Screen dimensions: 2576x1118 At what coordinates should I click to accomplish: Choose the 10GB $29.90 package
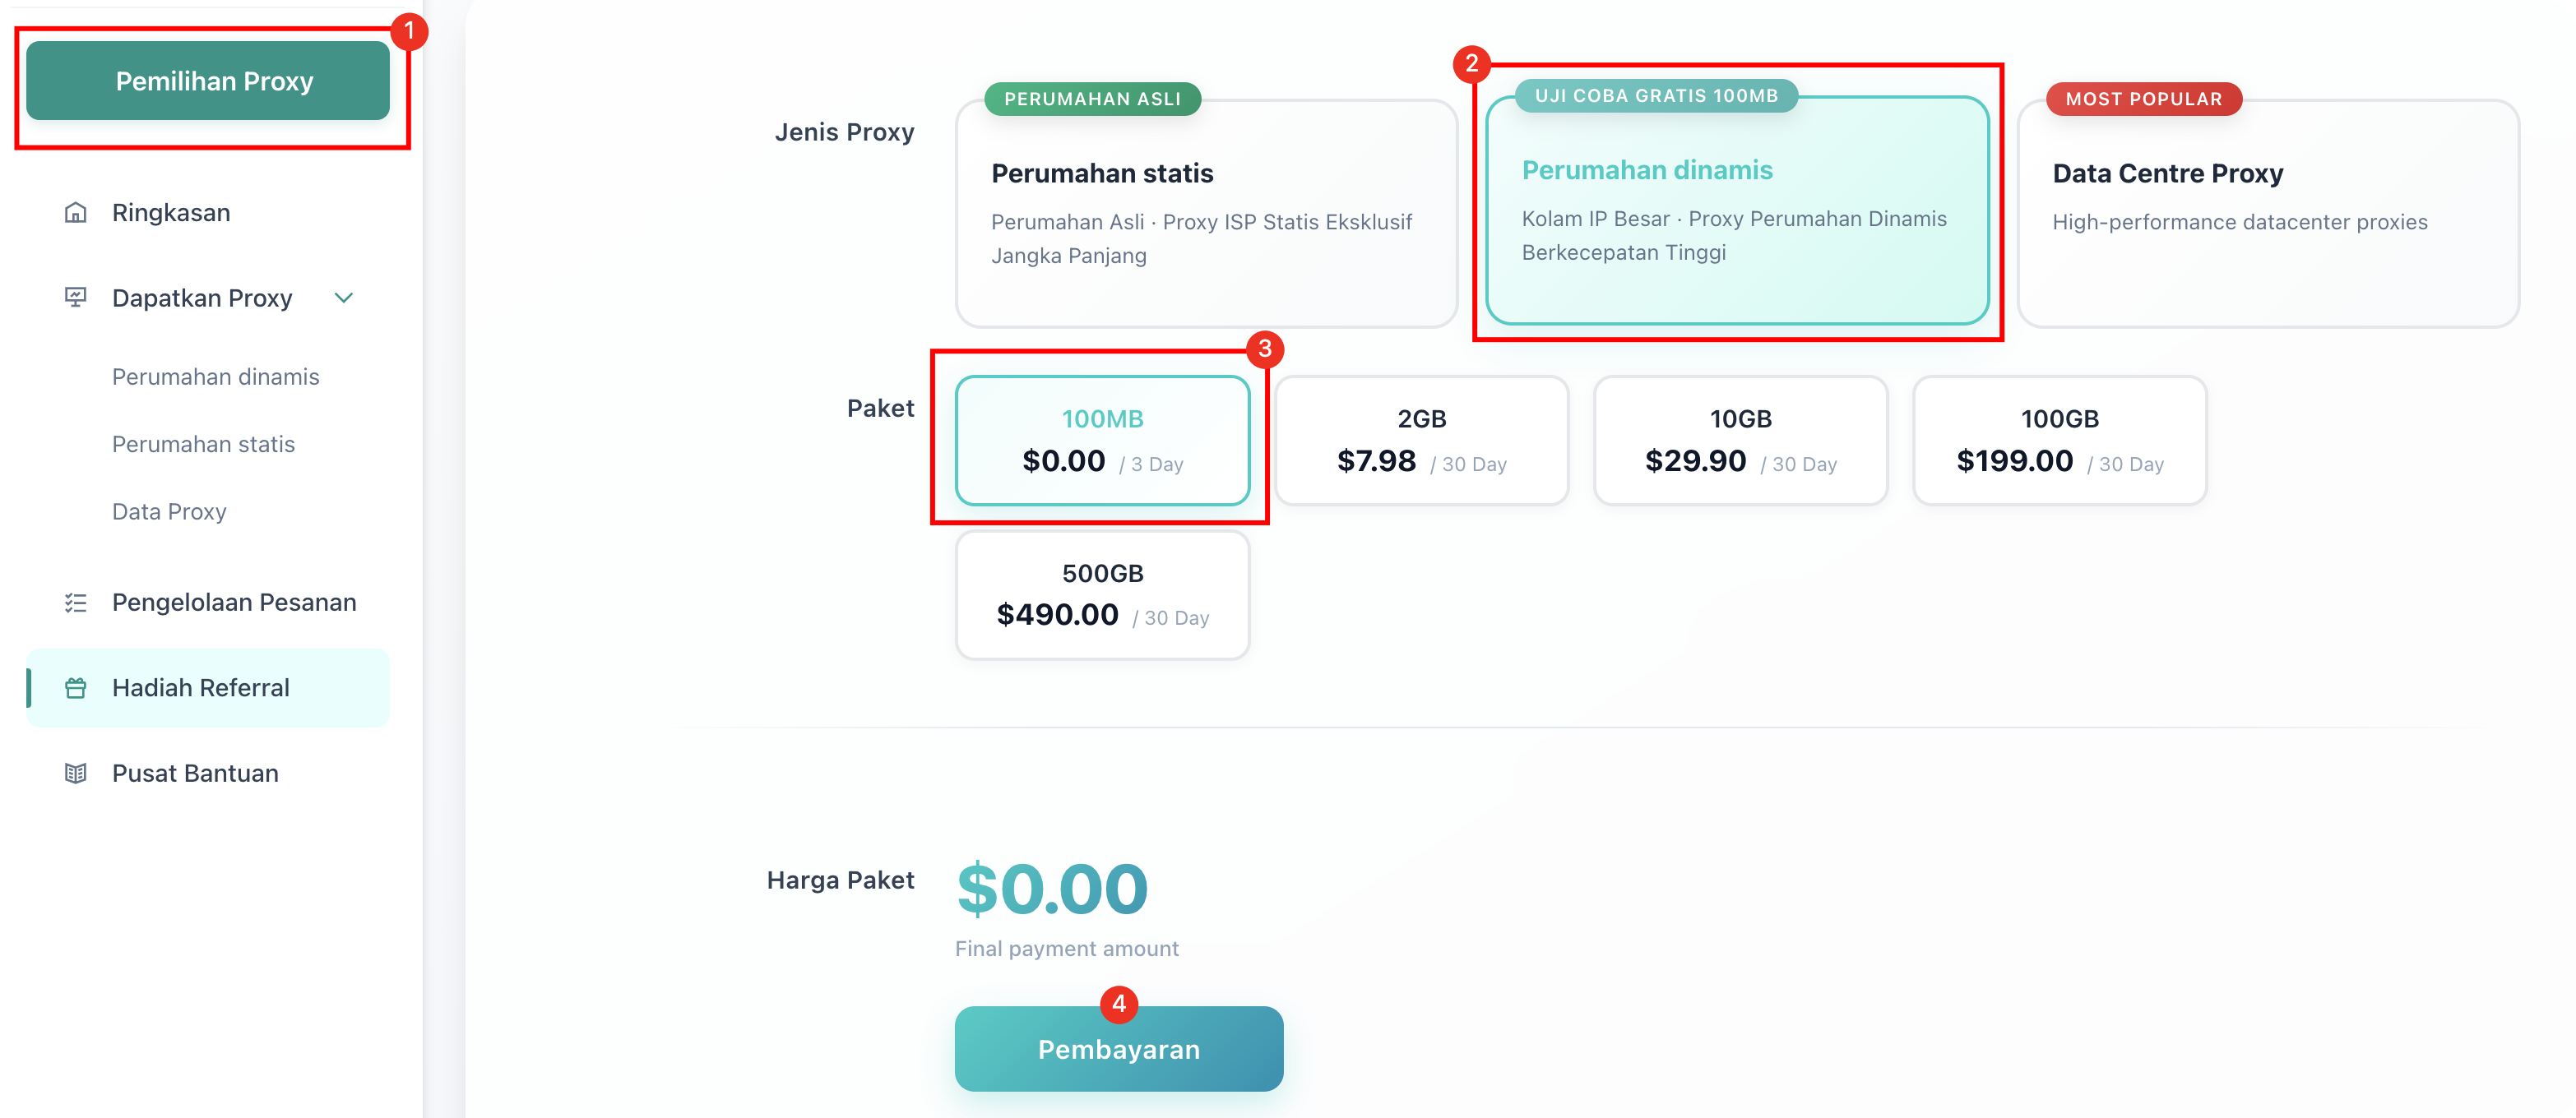pos(1740,441)
